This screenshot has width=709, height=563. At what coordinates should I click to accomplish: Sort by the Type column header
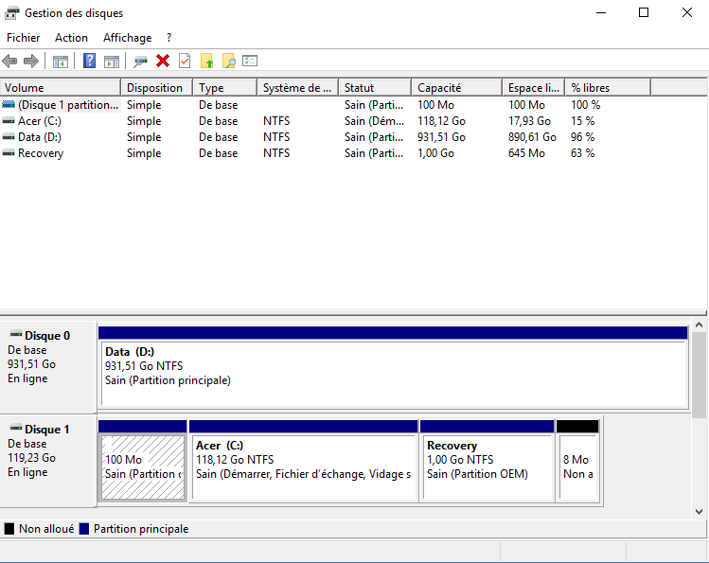coord(225,87)
